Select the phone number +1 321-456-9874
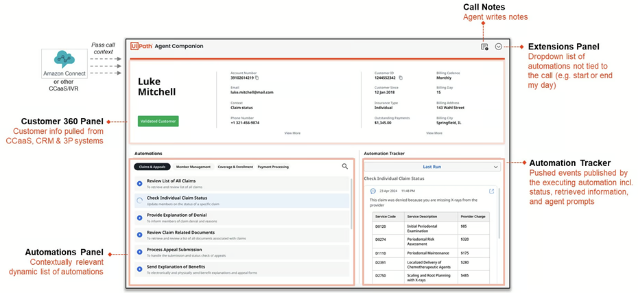Image resolution: width=638 pixels, height=293 pixels. (245, 123)
